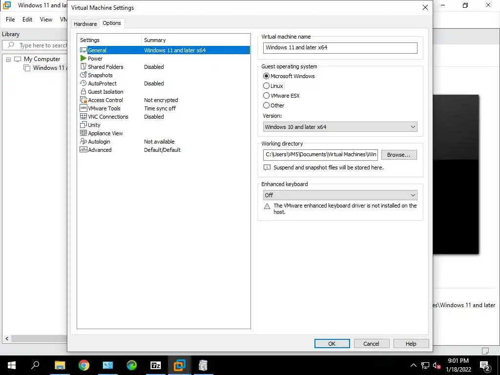Image resolution: width=500 pixels, height=375 pixels.
Task: Close the Virtual Machine Settings dialog
Action: coord(425,7)
